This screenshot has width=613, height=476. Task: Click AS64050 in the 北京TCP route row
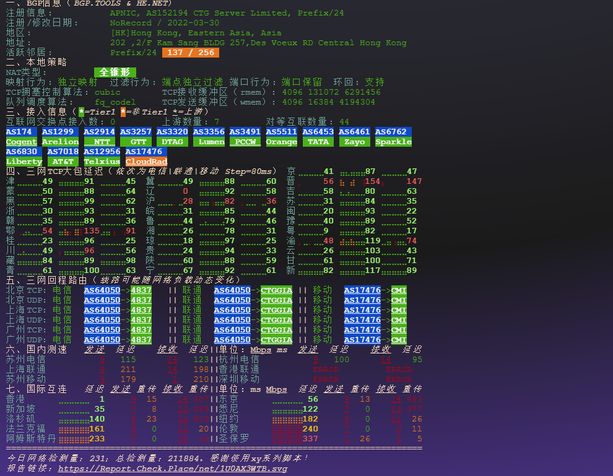pos(102,290)
